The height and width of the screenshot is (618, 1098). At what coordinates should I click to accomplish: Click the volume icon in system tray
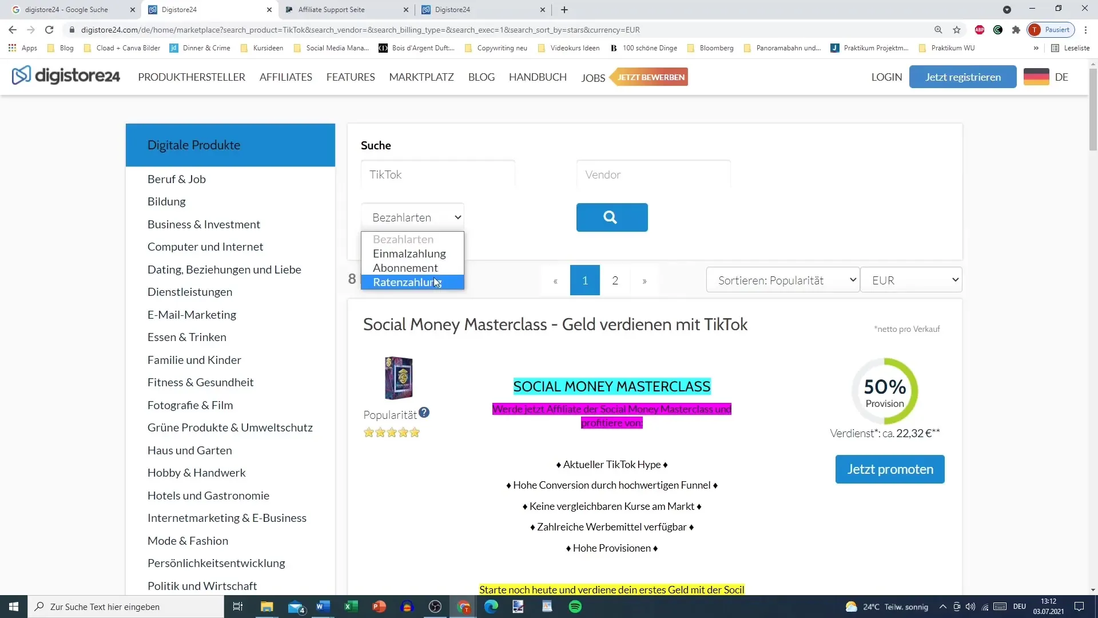tap(970, 607)
